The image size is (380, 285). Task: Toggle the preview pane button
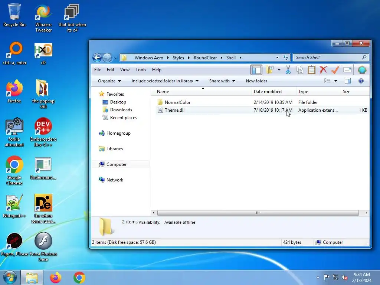click(348, 81)
